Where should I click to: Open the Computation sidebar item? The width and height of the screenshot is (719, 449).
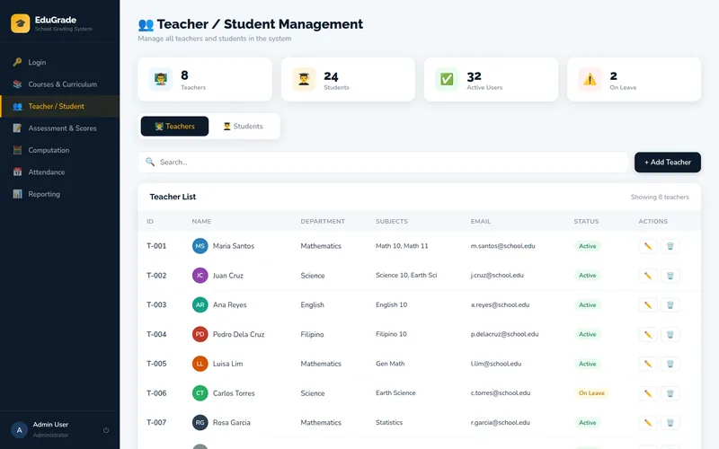click(x=59, y=150)
